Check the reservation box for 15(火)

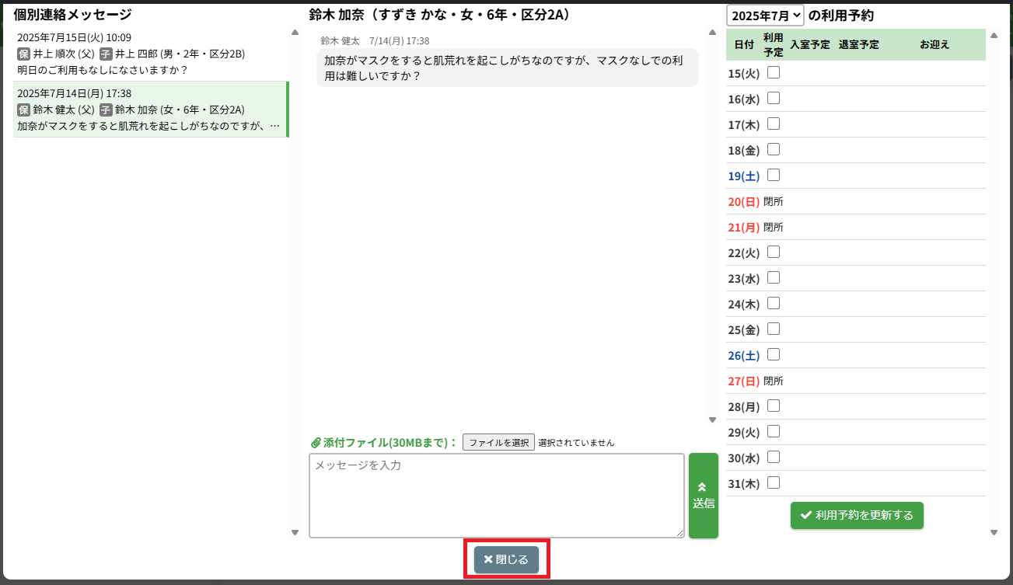pyautogui.click(x=774, y=73)
